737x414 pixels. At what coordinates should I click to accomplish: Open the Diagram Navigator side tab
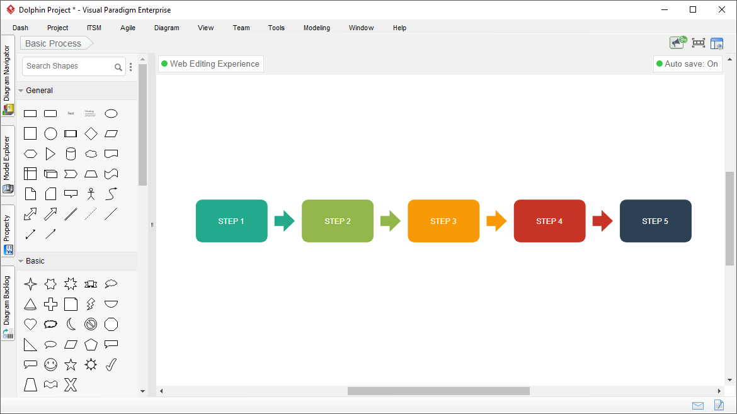pyautogui.click(x=8, y=77)
